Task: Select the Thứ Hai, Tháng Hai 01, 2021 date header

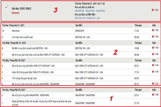Action: pos(14,25)
